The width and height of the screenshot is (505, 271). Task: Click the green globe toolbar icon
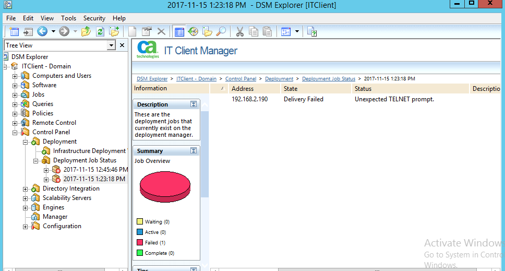(193, 31)
